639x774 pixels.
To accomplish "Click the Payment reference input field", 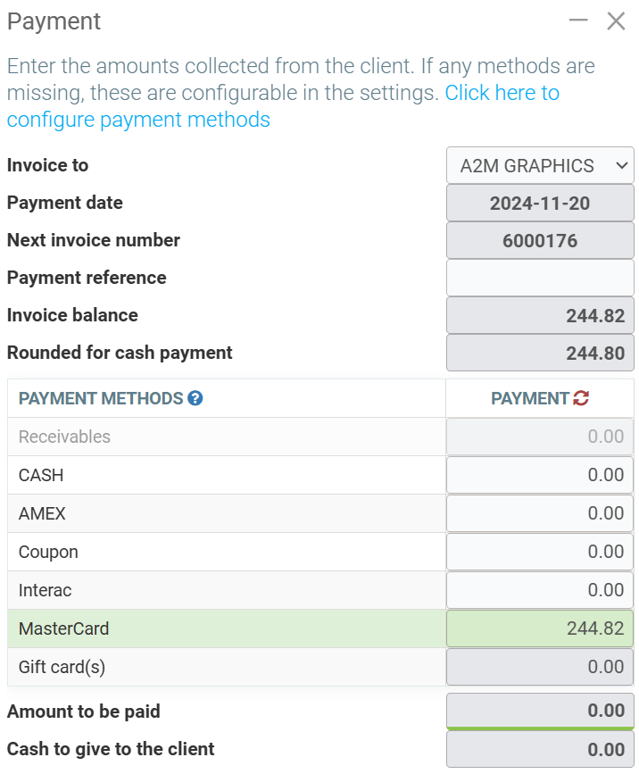I will [540, 278].
